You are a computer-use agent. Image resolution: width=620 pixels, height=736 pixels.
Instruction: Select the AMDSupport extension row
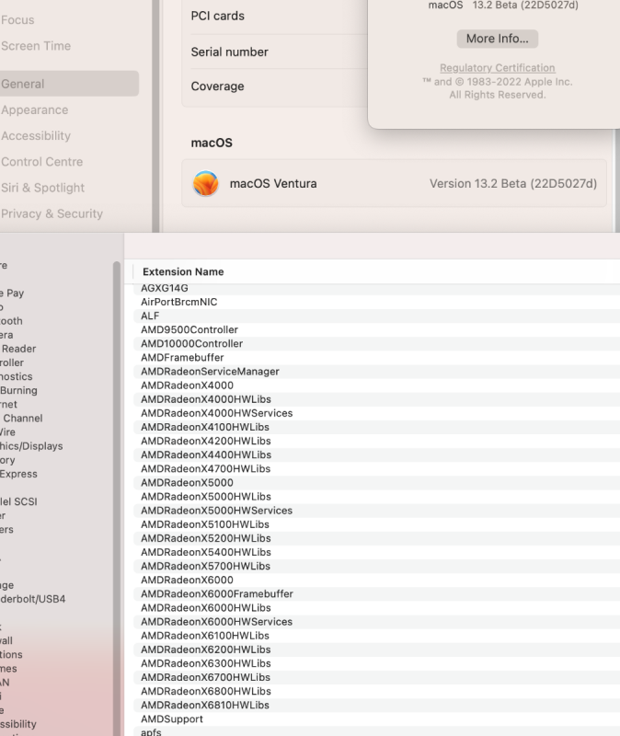pos(376,719)
